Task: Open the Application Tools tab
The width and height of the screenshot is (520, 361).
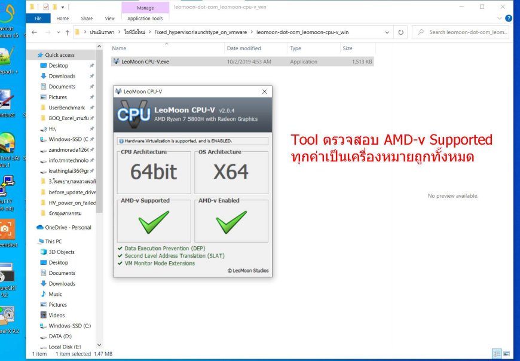Action: (145, 19)
